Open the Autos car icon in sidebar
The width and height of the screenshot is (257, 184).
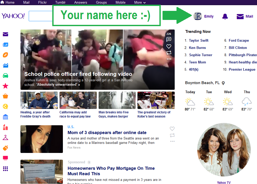click(5, 76)
